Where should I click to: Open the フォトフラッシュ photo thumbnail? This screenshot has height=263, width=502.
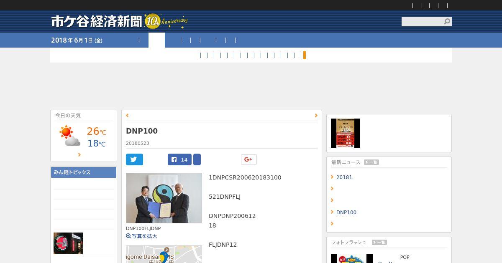coord(352,258)
